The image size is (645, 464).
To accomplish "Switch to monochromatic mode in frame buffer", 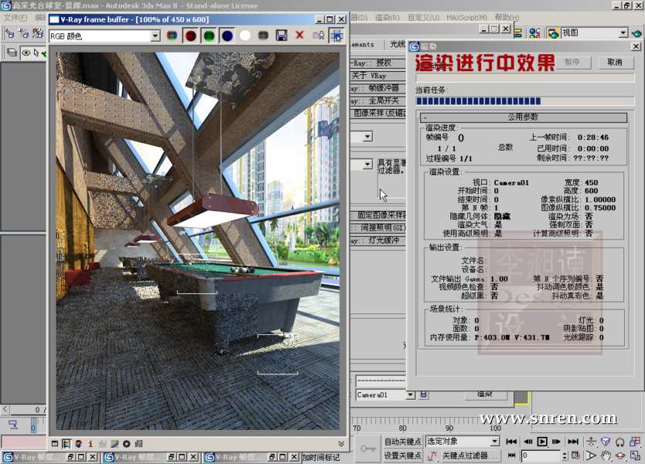I will pyautogui.click(x=263, y=36).
